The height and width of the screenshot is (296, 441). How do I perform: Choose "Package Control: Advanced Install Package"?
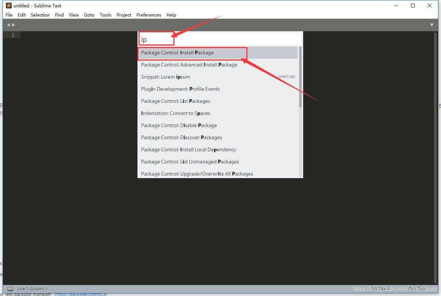click(x=189, y=65)
